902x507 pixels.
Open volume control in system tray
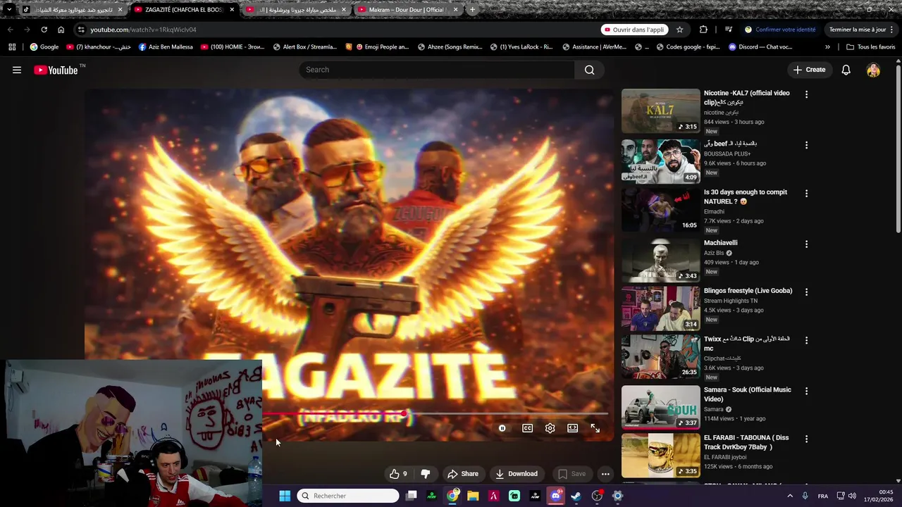pos(852,496)
